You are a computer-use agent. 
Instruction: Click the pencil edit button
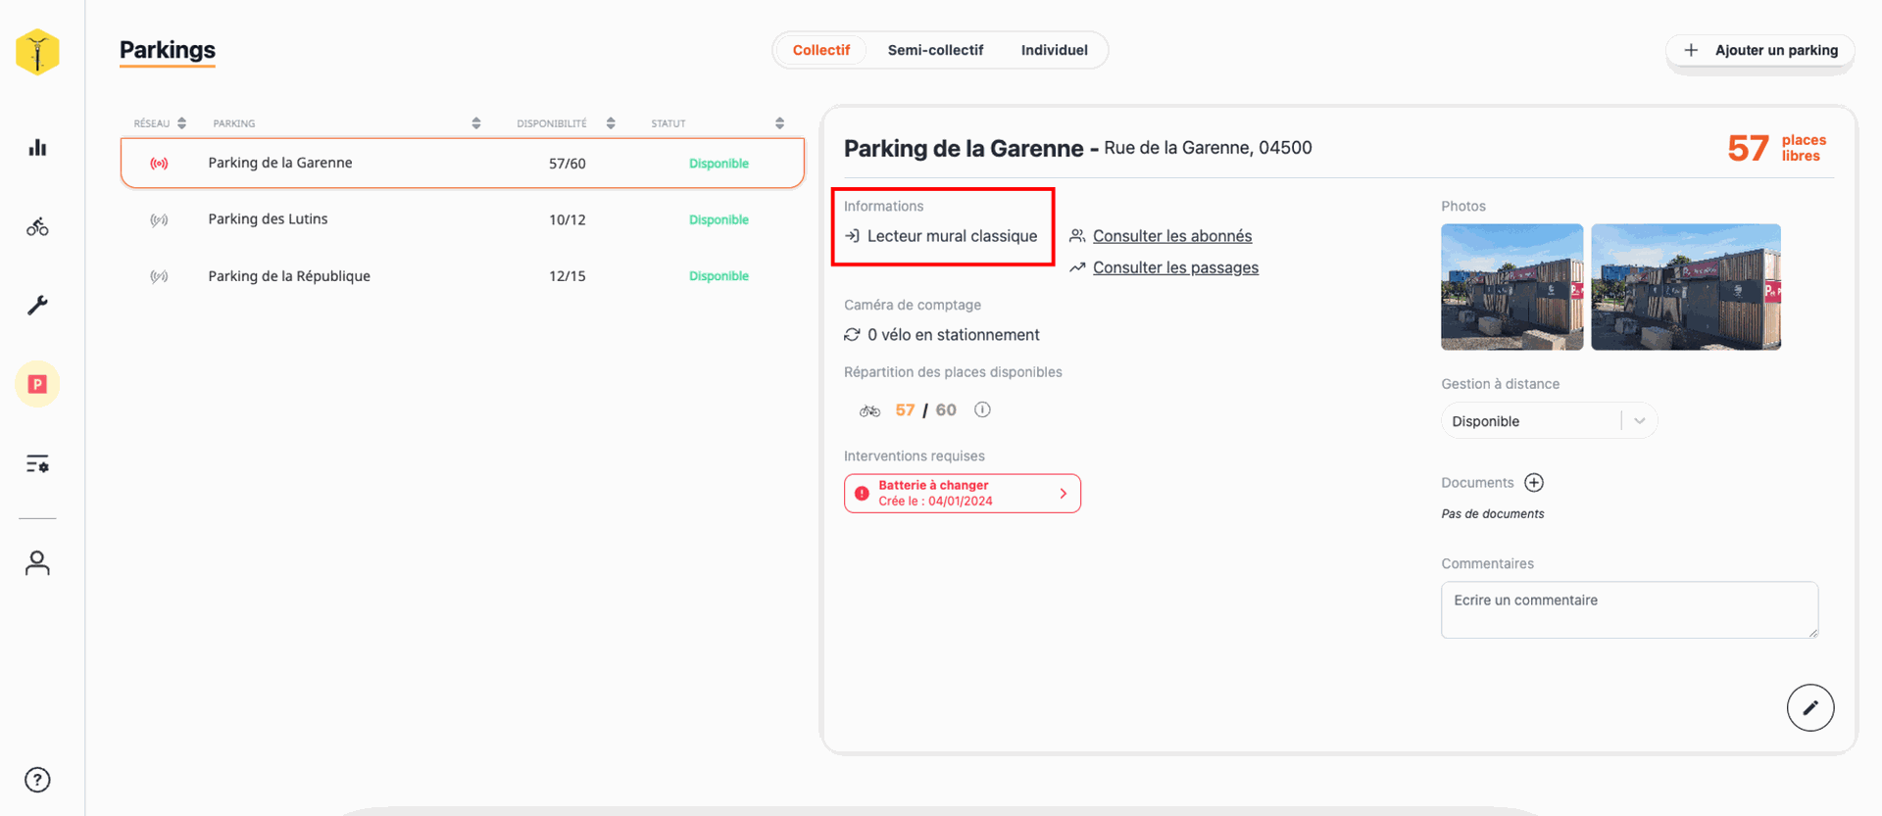1809,707
